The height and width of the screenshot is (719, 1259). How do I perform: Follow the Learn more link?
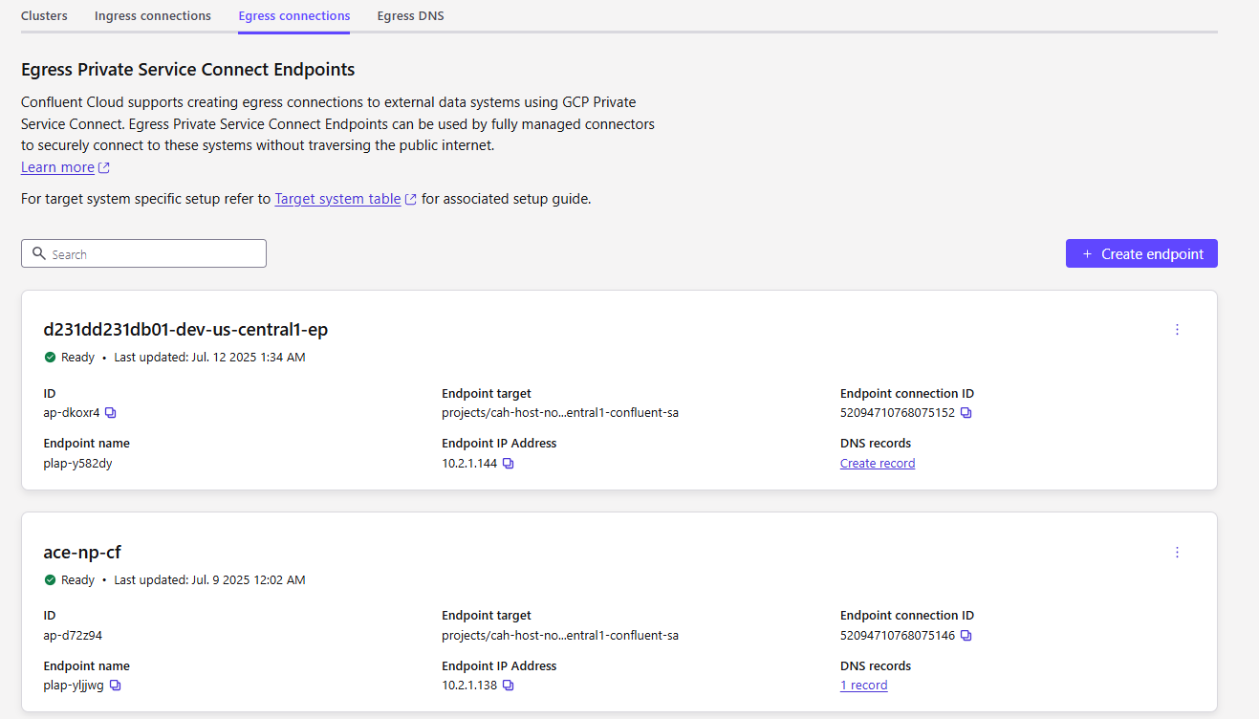tap(57, 167)
